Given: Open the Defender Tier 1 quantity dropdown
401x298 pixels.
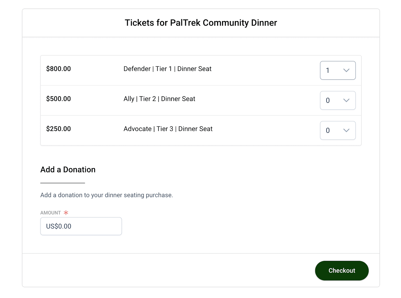Looking at the screenshot, I should pos(338,70).
